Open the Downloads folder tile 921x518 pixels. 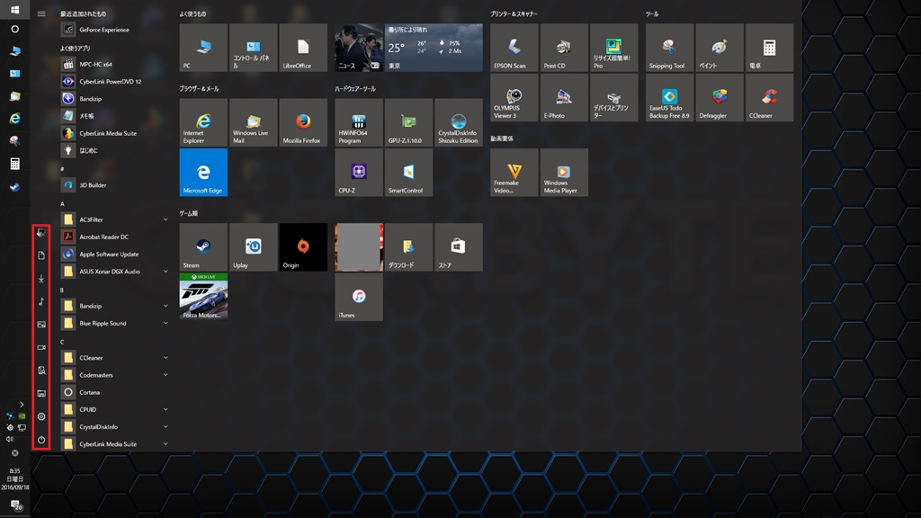click(409, 246)
